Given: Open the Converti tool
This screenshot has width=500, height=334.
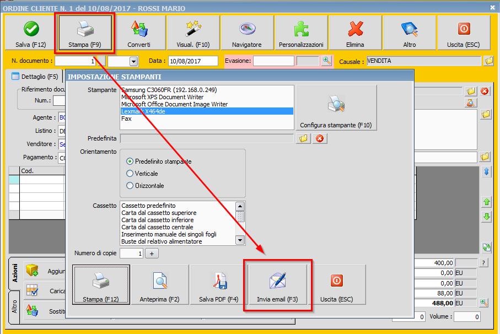Looking at the screenshot, I should [139, 33].
